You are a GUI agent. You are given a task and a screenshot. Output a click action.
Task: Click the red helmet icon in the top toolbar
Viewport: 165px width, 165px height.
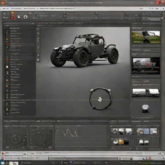13,17
